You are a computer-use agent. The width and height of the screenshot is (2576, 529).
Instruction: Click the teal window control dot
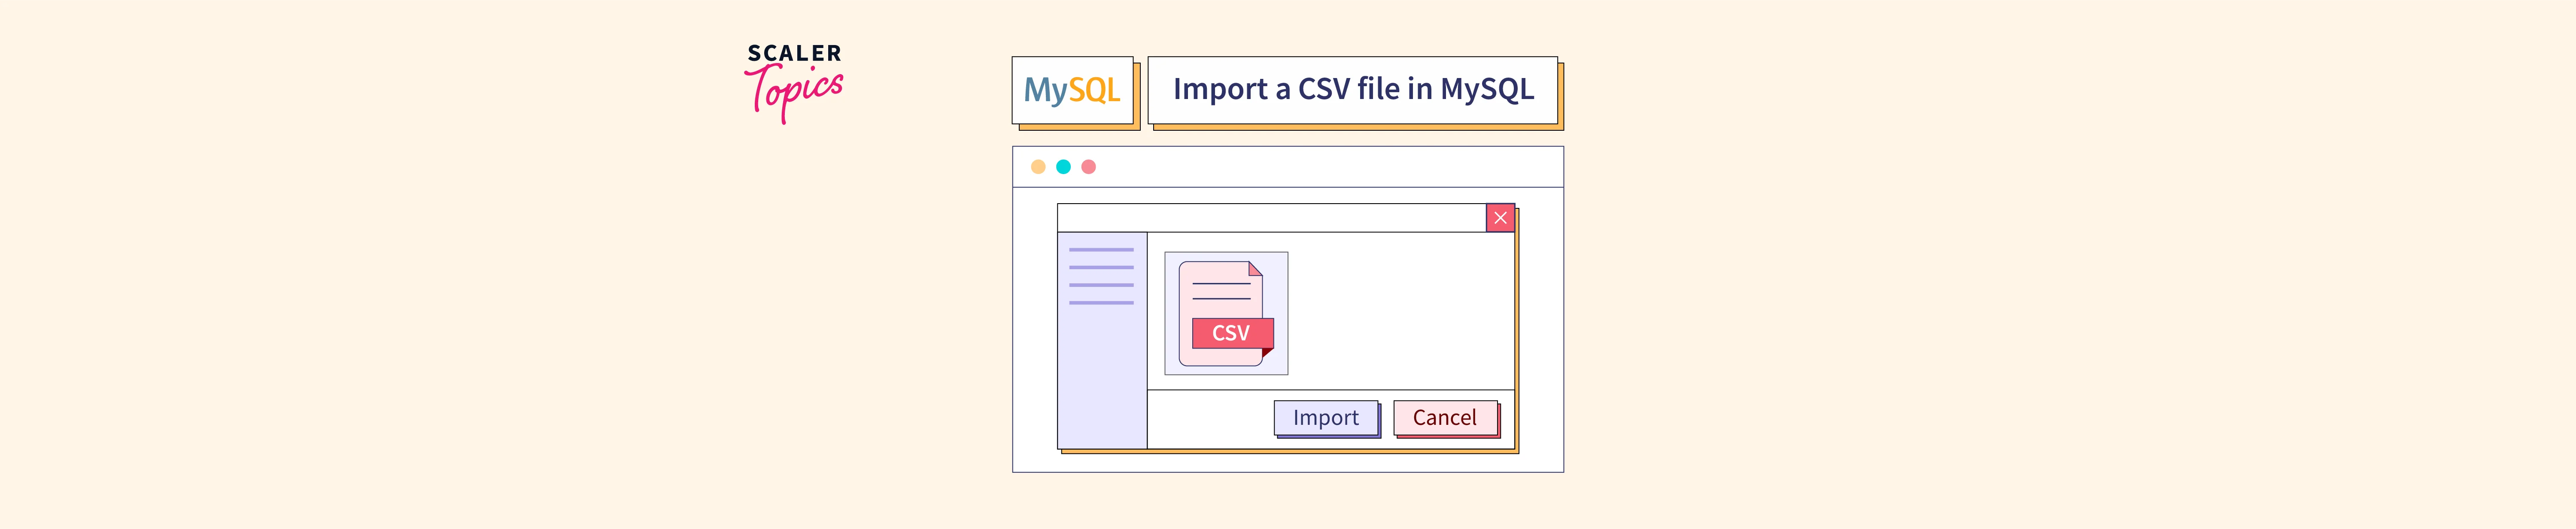click(x=1063, y=167)
